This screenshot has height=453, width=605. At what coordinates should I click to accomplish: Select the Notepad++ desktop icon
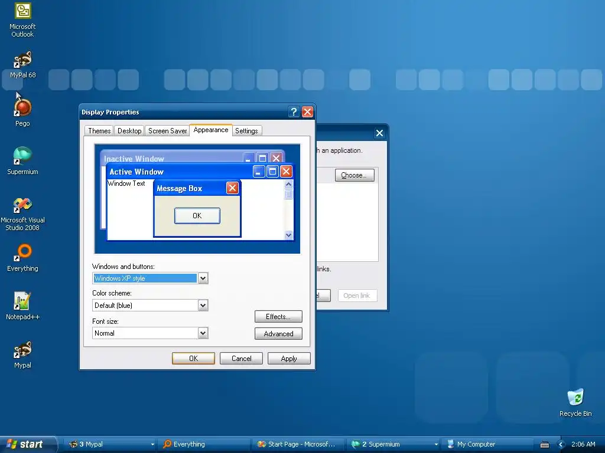coord(22,306)
